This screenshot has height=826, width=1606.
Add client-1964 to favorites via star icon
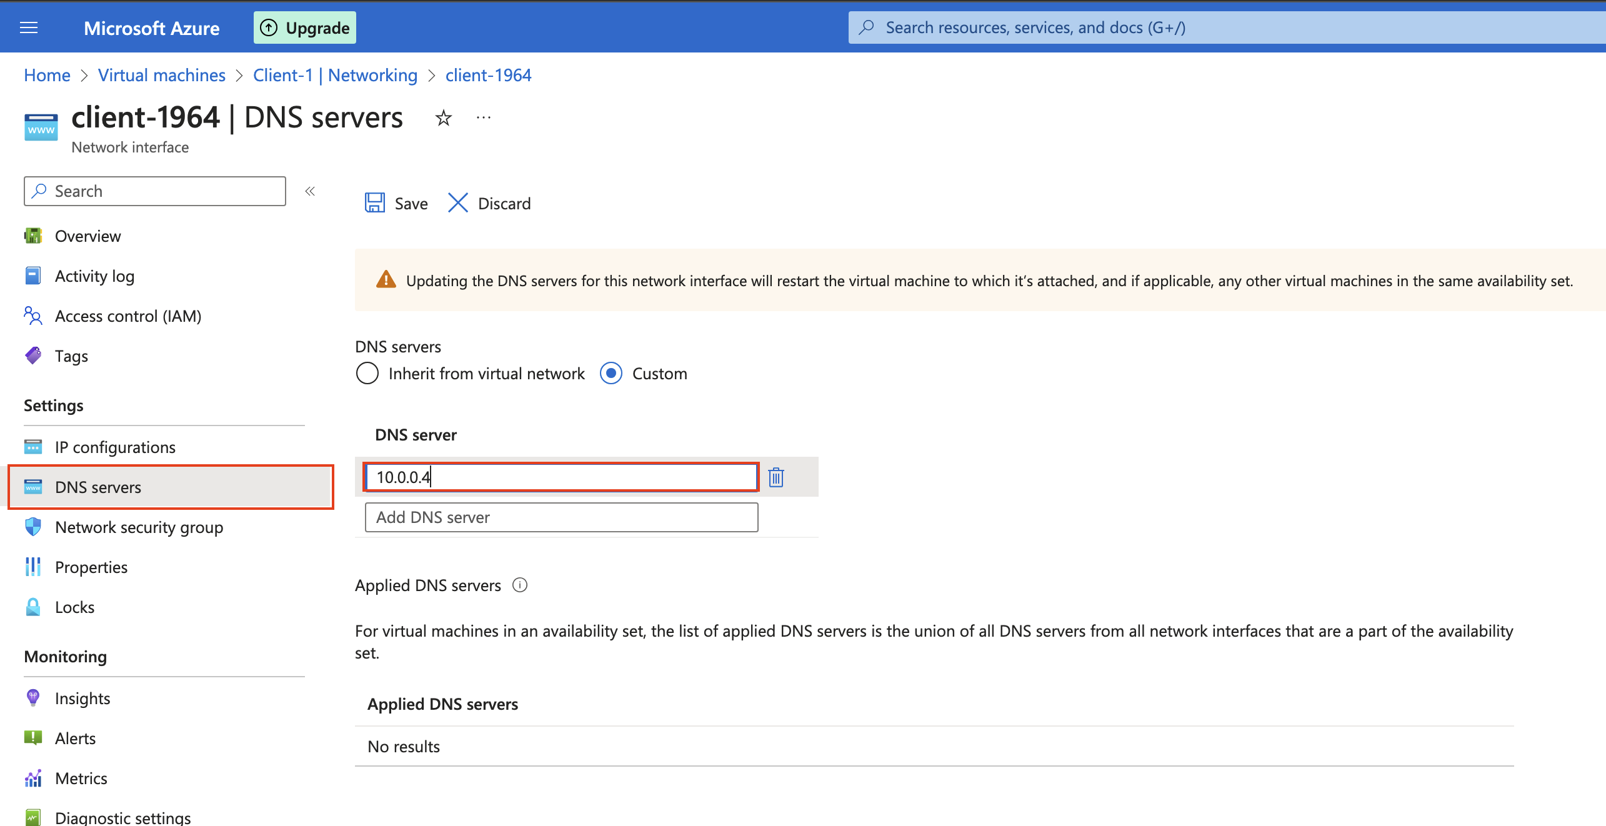443,117
